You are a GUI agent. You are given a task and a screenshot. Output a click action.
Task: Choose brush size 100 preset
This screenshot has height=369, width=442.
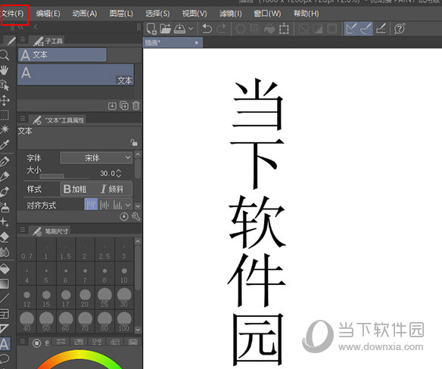pyautogui.click(x=124, y=321)
